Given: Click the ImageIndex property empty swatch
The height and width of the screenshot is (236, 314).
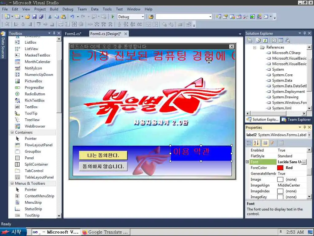Looking at the screenshot, I should 280,191.
